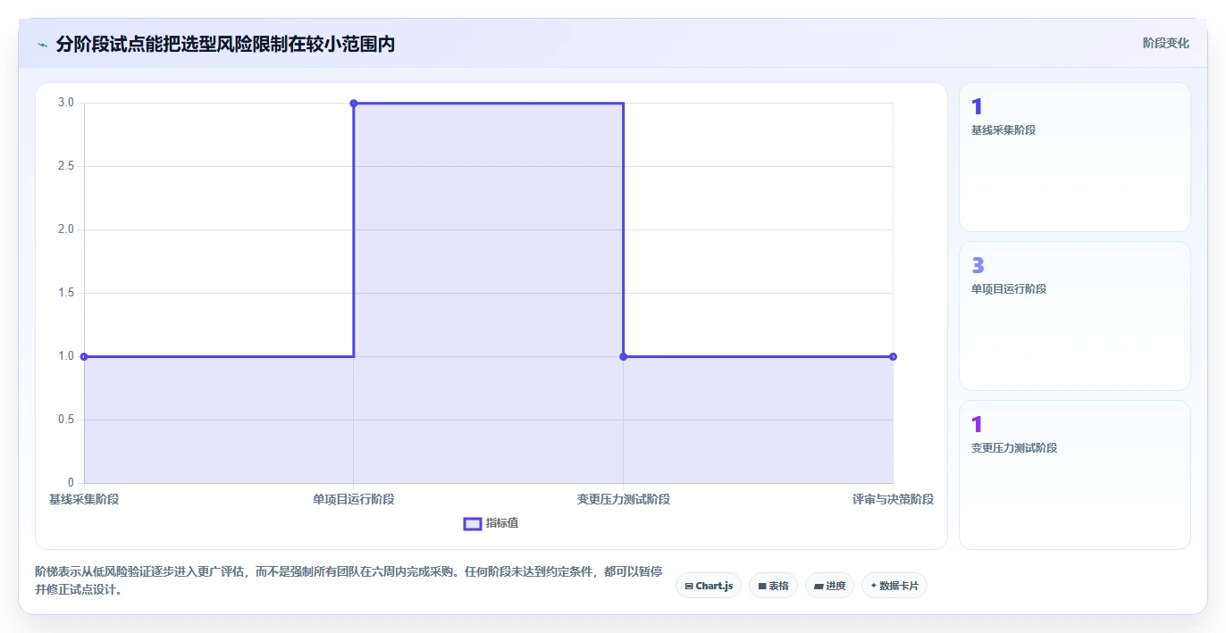
Task: Click the icon inside the 表格 chip
Action: click(762, 587)
